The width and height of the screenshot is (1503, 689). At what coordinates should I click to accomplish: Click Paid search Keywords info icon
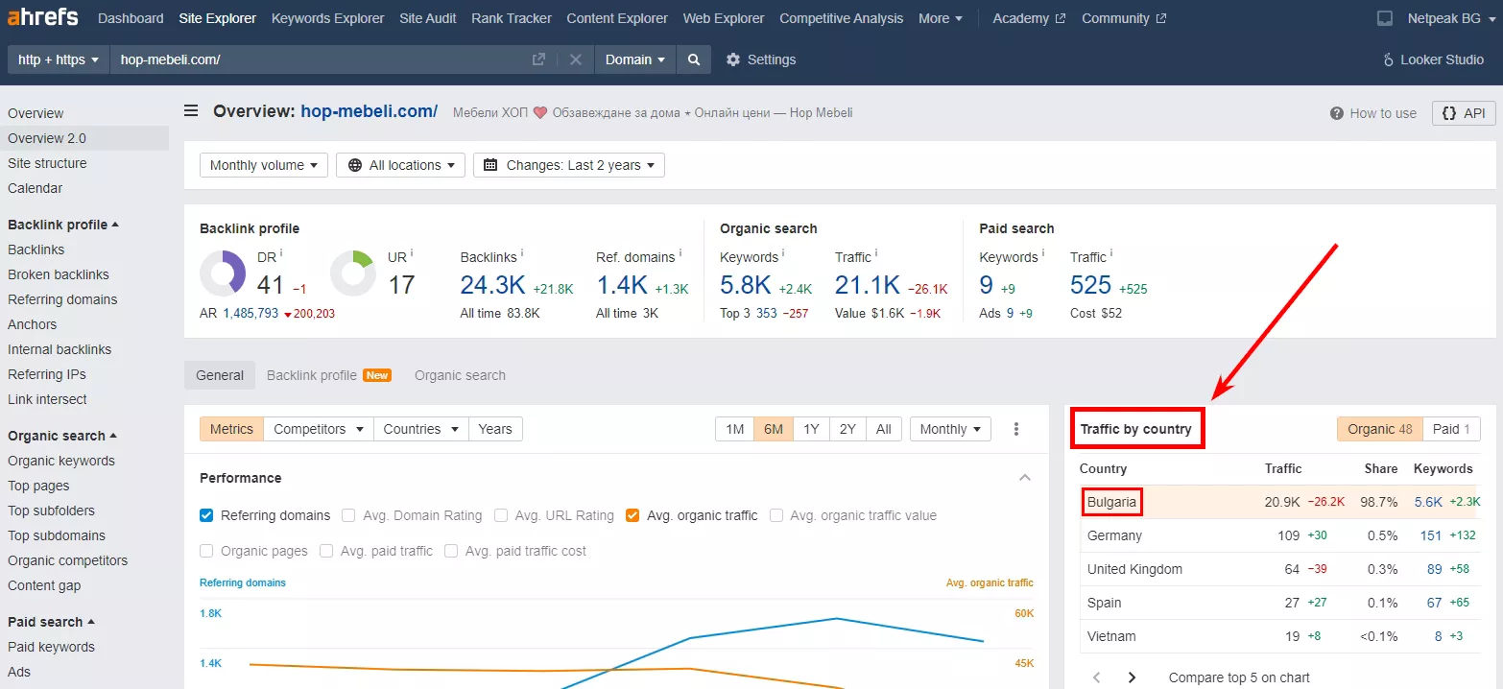click(x=1043, y=253)
